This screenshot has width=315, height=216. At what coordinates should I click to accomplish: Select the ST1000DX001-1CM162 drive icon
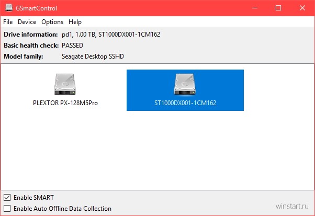[185, 84]
